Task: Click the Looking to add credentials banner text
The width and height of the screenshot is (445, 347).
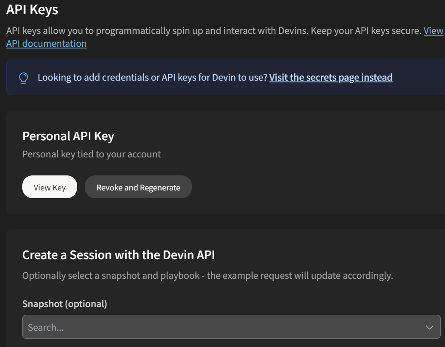Action: [152, 77]
